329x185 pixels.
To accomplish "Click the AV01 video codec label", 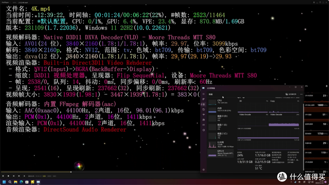I will (49, 176).
